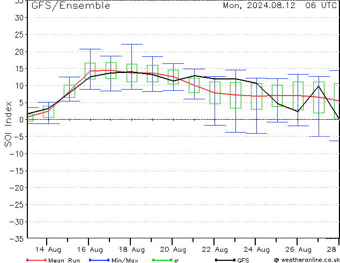This screenshot has height=263, width=340.
Task: Click the y-axis value 10
Action: pyautogui.click(x=19, y=86)
